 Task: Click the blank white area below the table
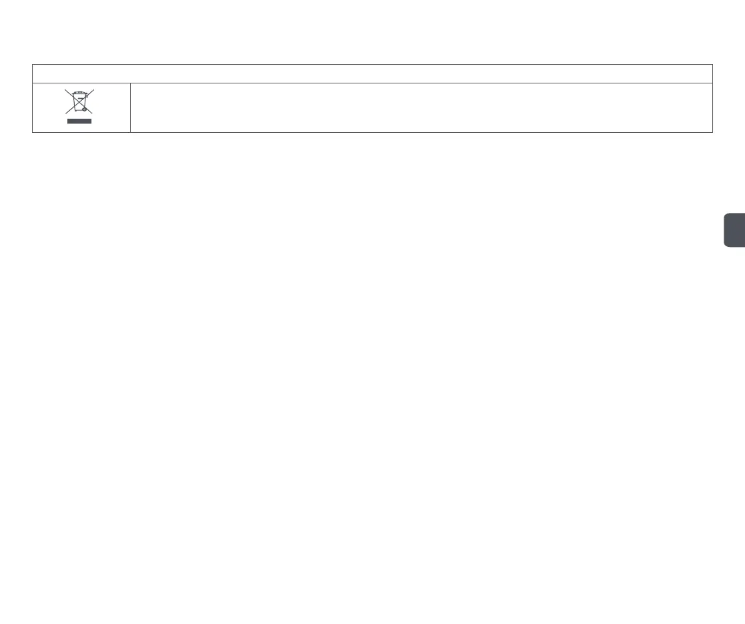coord(372,370)
